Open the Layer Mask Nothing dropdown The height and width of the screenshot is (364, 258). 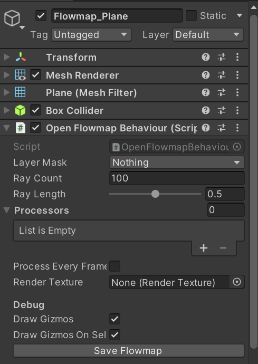177,162
